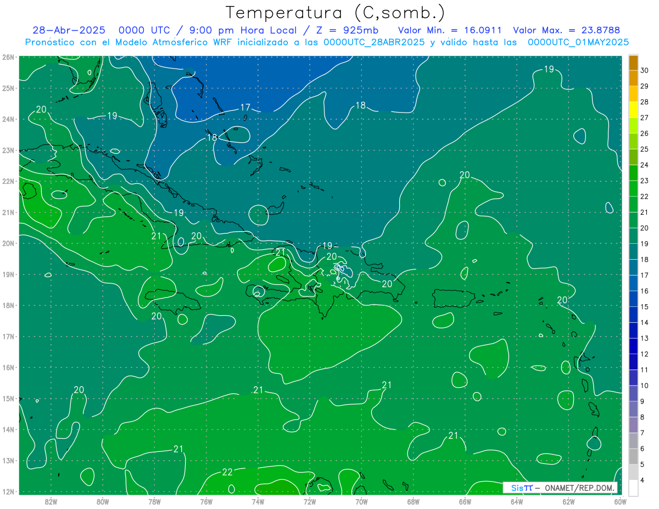Image resolution: width=659 pixels, height=509 pixels.
Task: Select legend scale value '24'
Action: pyautogui.click(x=644, y=165)
